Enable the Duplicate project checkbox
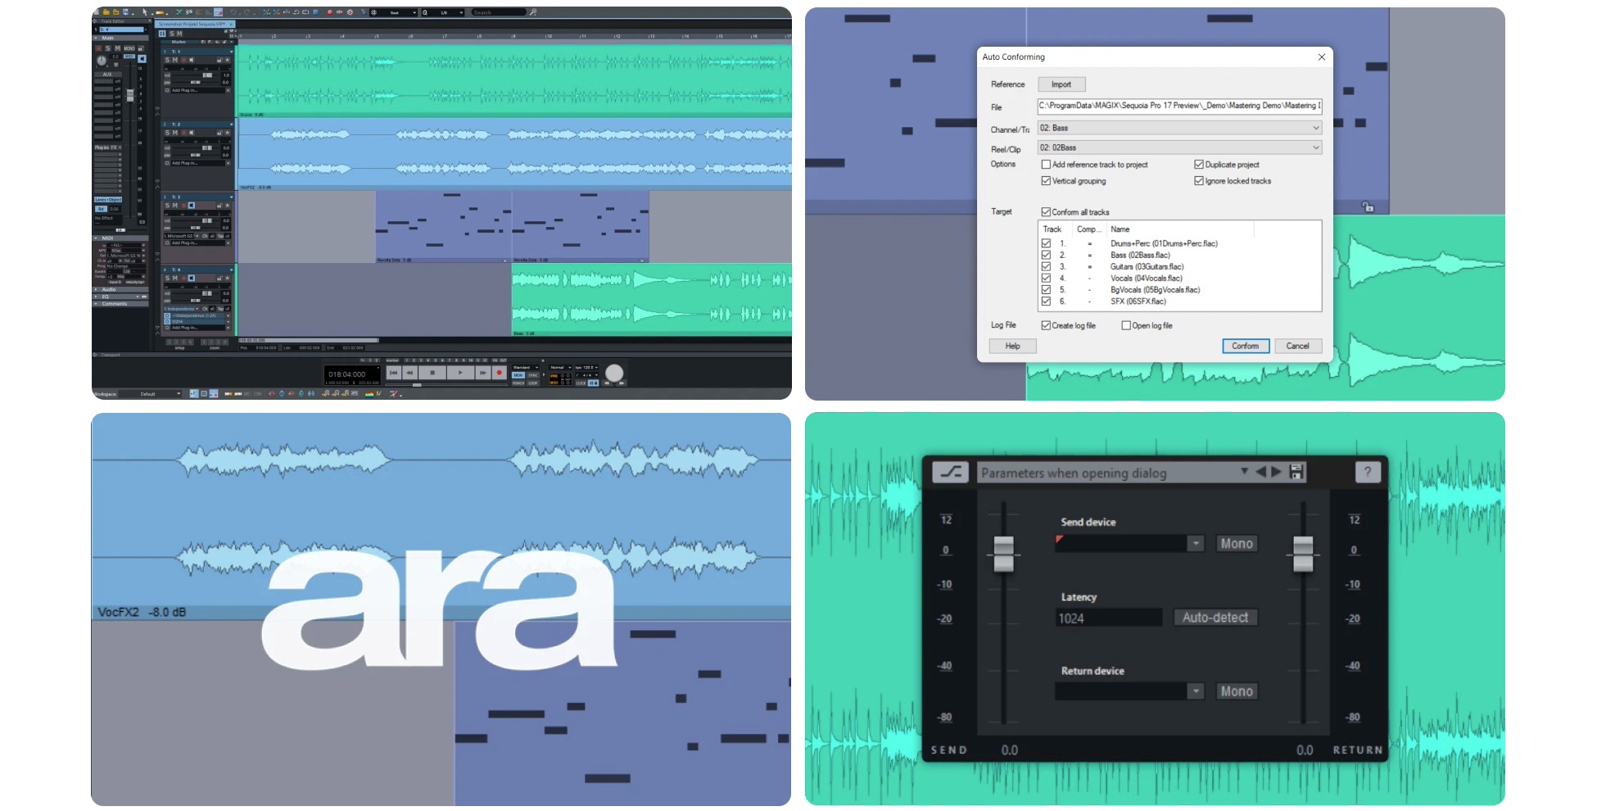Image resolution: width=1597 pixels, height=811 pixels. click(1198, 164)
